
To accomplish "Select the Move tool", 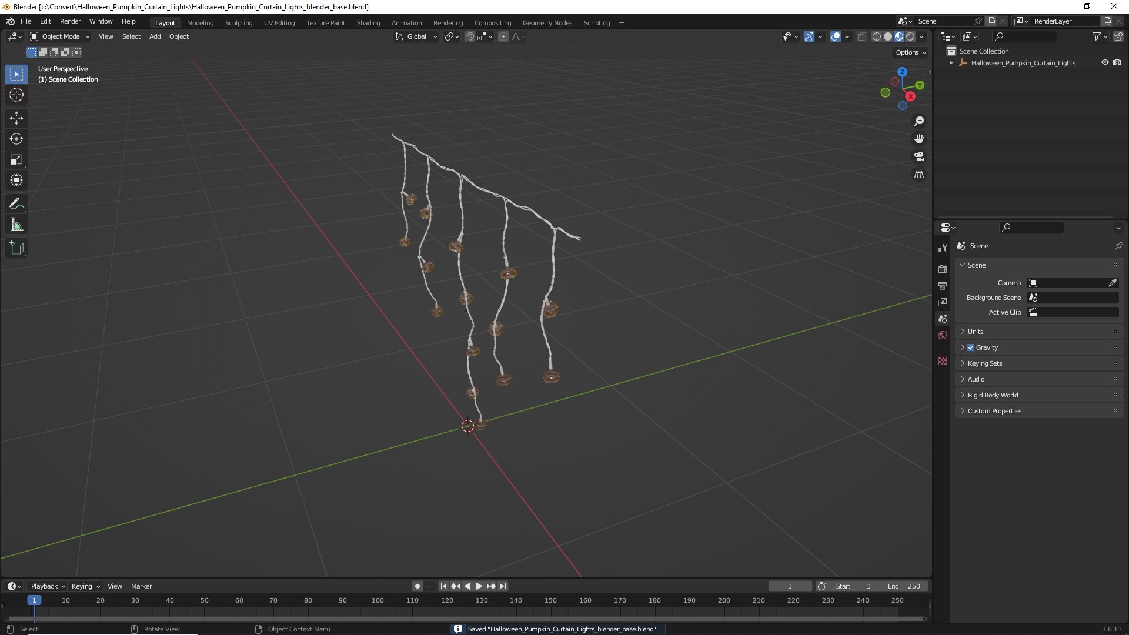I will tap(16, 118).
